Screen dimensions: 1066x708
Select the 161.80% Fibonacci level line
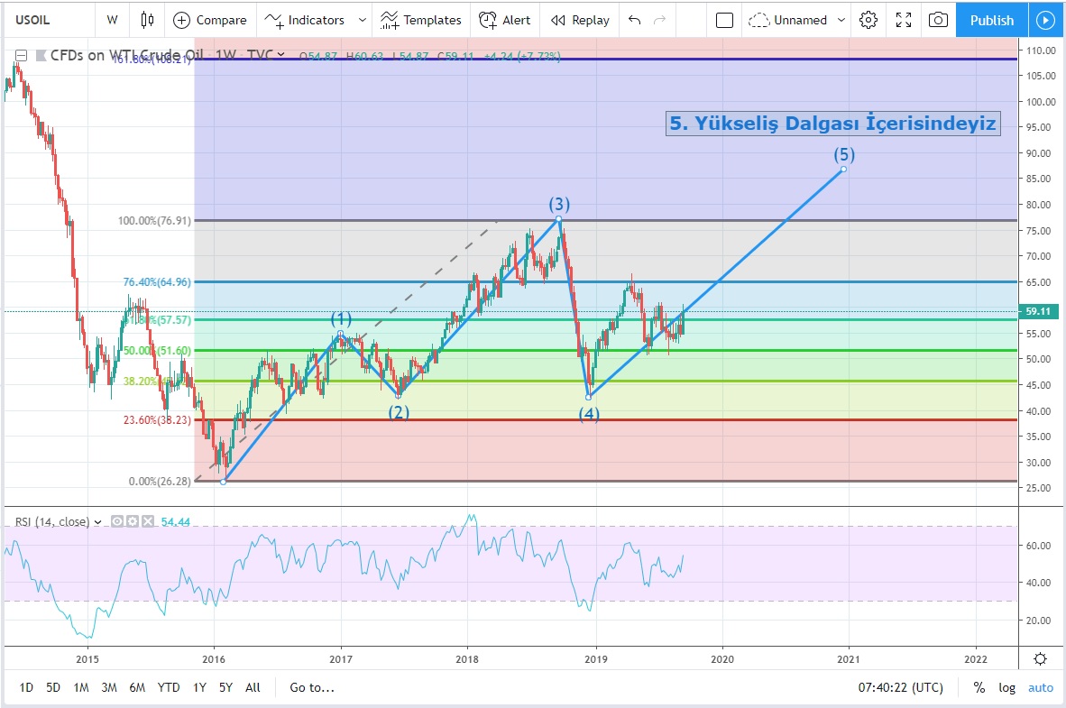pos(605,60)
